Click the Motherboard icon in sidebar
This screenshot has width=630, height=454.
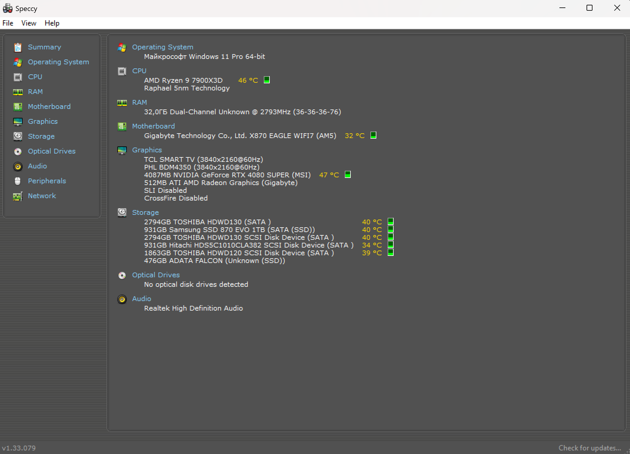coord(18,107)
